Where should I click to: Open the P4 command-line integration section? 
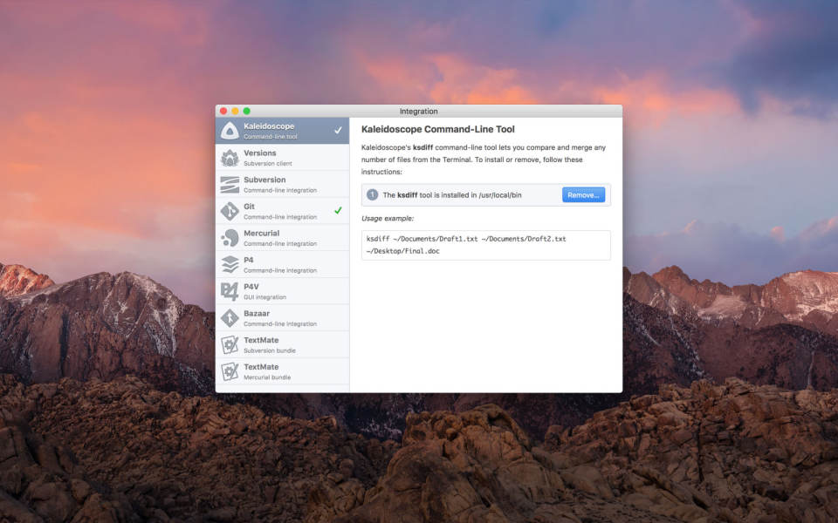[x=282, y=264]
